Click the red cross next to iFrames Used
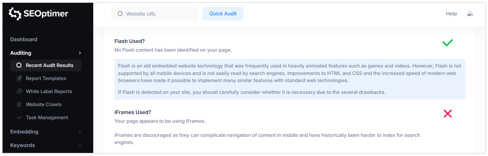This screenshot has width=488, height=156. pyautogui.click(x=447, y=114)
